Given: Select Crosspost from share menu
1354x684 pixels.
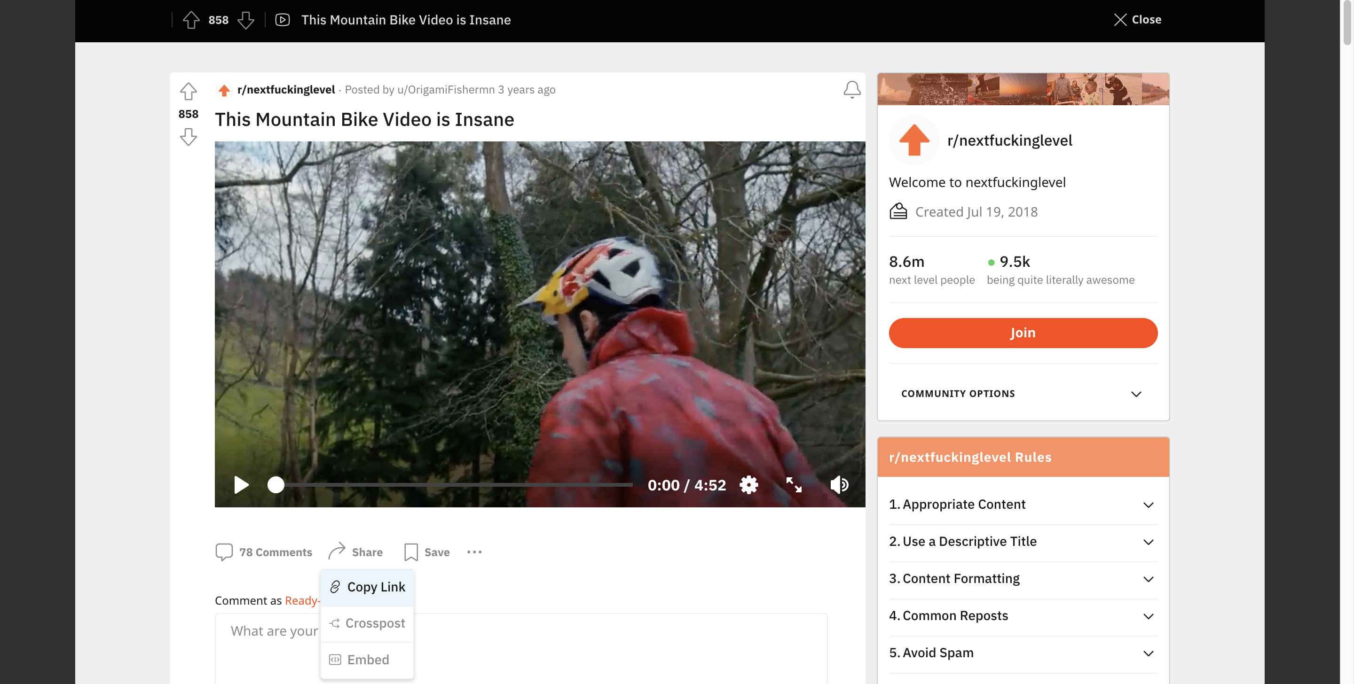Looking at the screenshot, I should pos(368,623).
